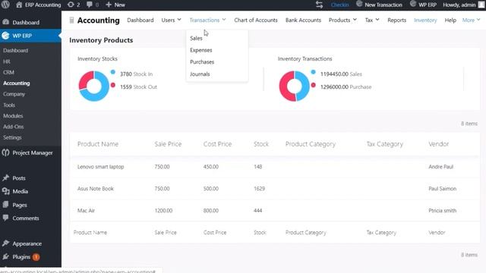
Task: Click the swap arrows icon near Checkin
Action: point(319,5)
